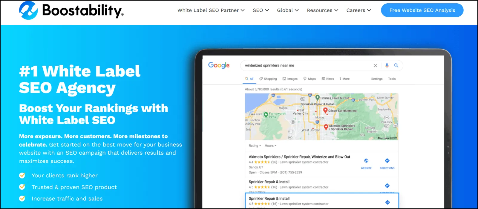
Task: Open the SEO dropdown menu
Action: [261, 10]
